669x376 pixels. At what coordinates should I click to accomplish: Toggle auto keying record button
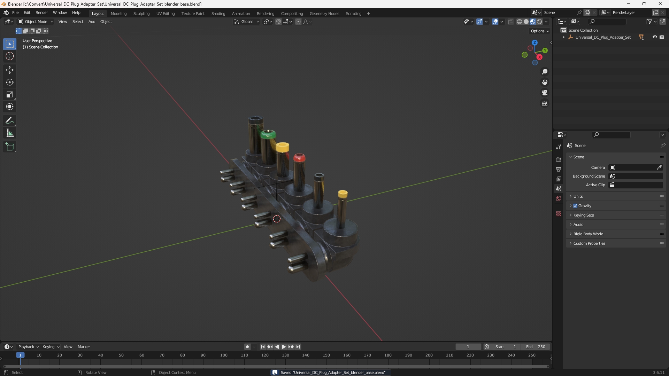point(247,347)
